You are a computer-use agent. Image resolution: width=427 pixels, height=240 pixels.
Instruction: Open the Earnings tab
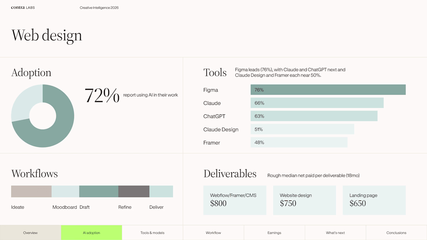pos(274,233)
